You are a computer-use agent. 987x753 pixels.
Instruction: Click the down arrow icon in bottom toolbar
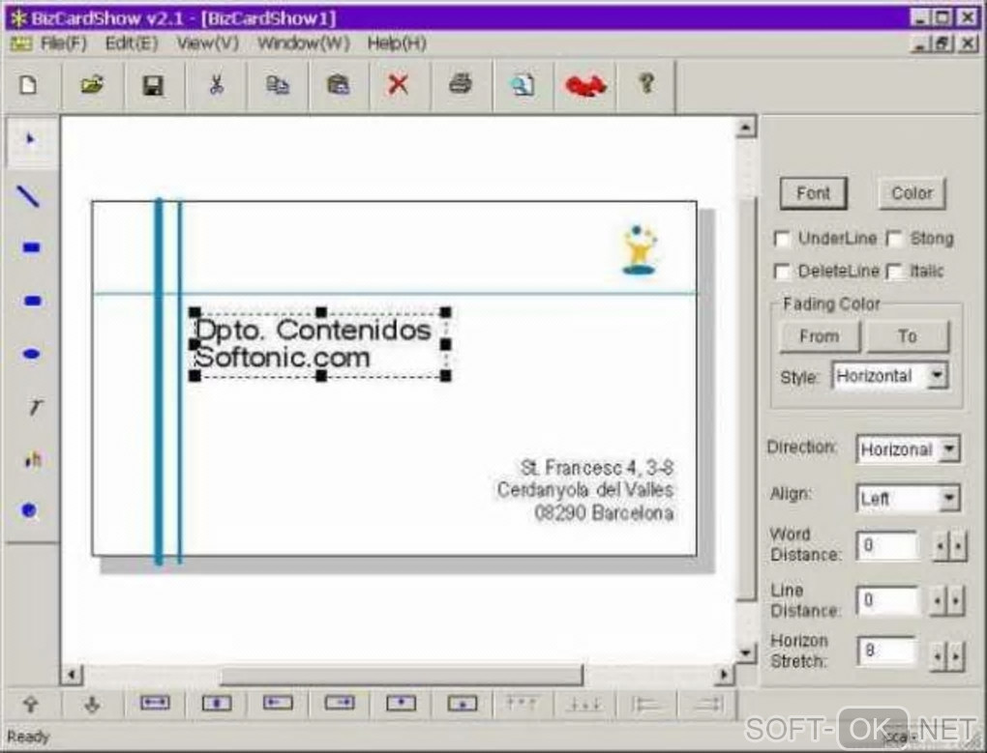pos(92,704)
